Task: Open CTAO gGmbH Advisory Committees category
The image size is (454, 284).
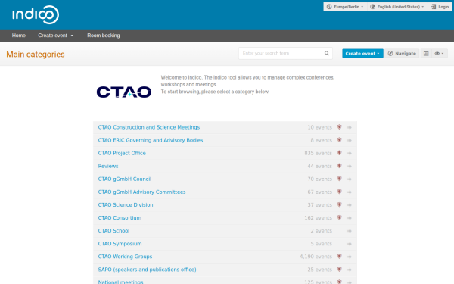Action: 141,192
